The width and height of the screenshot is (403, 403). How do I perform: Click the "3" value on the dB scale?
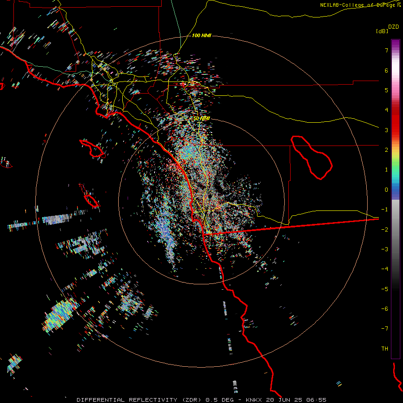(386, 130)
